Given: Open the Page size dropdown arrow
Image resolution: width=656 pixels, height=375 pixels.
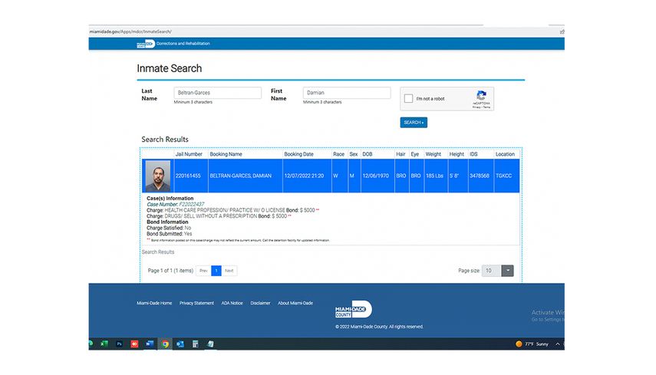Looking at the screenshot, I should [507, 271].
